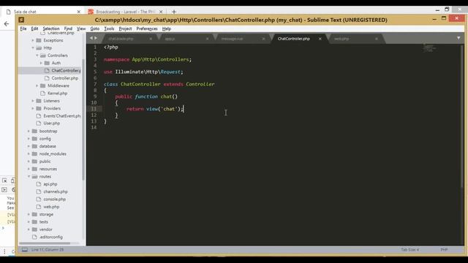Expand the bootstrap folder arrow
This screenshot has height=263, width=468.
click(29, 131)
